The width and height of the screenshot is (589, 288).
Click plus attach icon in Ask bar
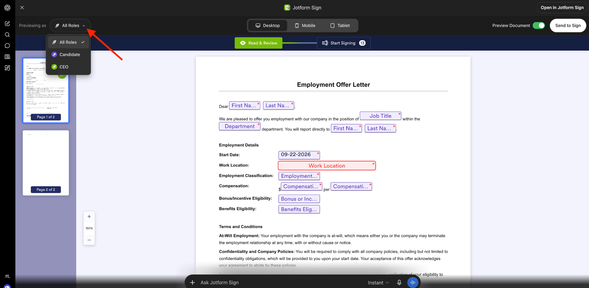point(192,283)
